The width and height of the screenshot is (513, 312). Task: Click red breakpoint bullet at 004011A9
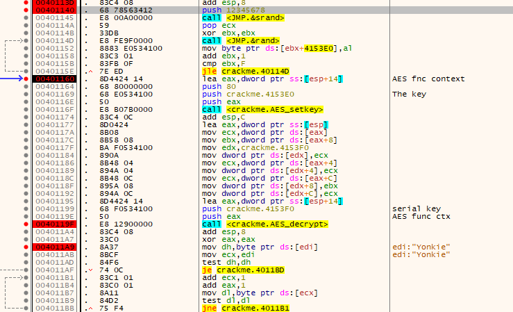pos(26,245)
